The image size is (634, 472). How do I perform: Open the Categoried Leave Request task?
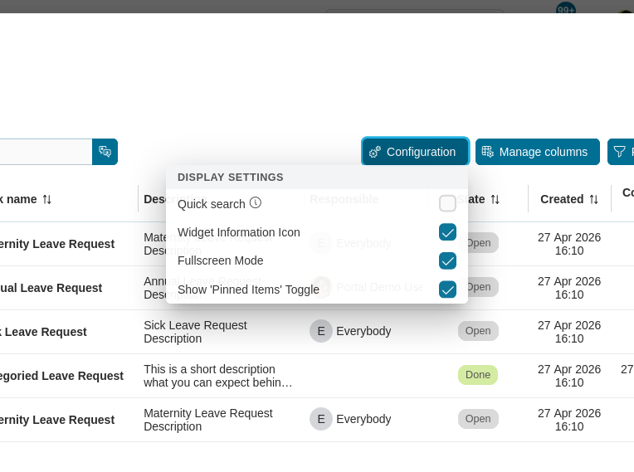click(61, 376)
